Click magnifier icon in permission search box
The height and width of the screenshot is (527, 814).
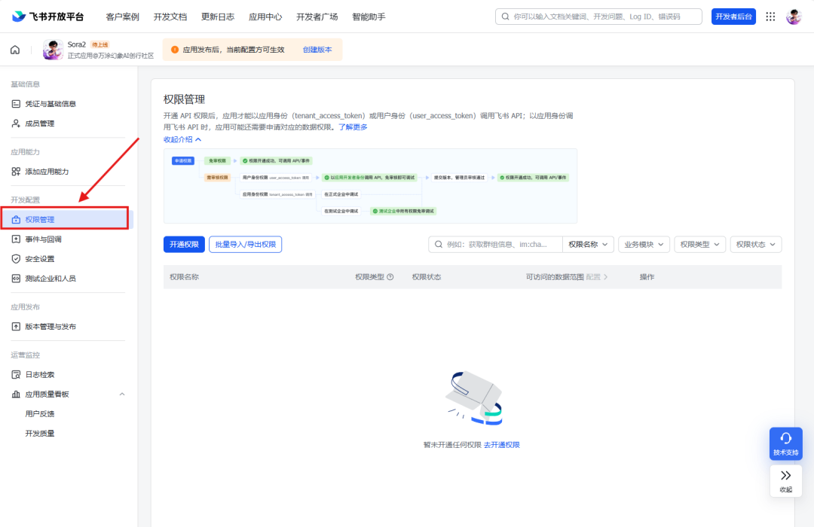click(439, 245)
